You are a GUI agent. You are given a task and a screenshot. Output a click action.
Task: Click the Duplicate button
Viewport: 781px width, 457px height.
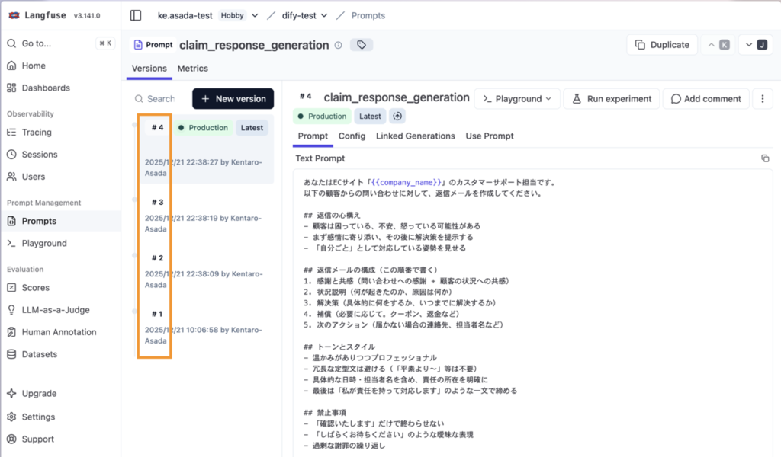coord(662,45)
